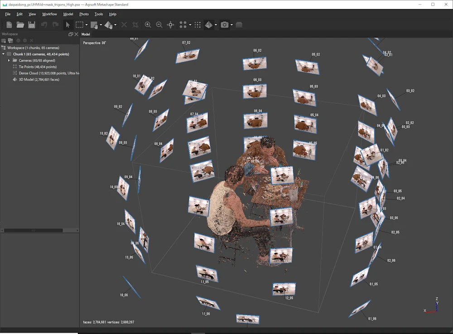Open the Help menu
Image resolution: width=453 pixels, height=334 pixels.
coord(113,14)
